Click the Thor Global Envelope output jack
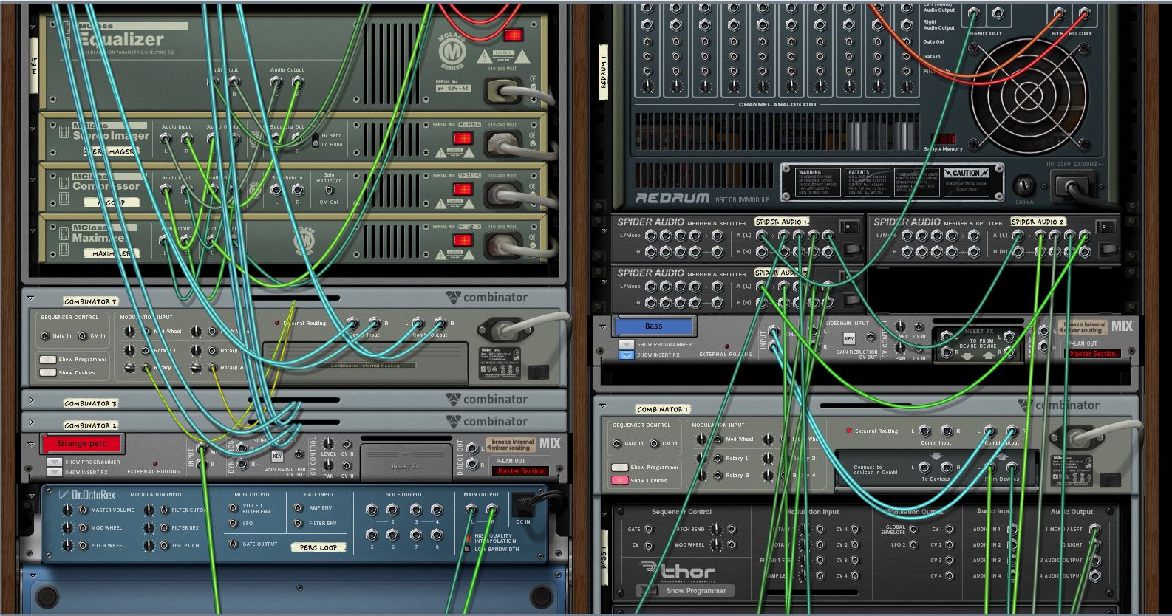The width and height of the screenshot is (1172, 616). point(913,530)
